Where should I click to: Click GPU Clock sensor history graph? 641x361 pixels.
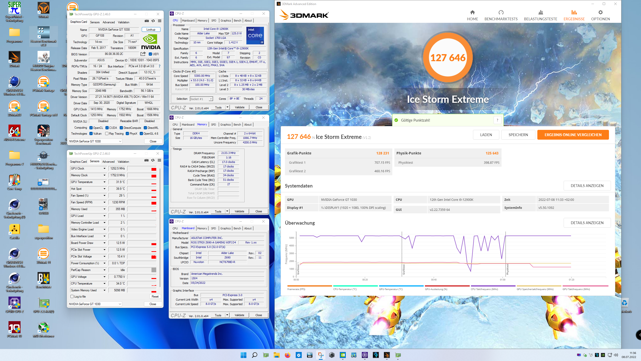tap(142, 168)
